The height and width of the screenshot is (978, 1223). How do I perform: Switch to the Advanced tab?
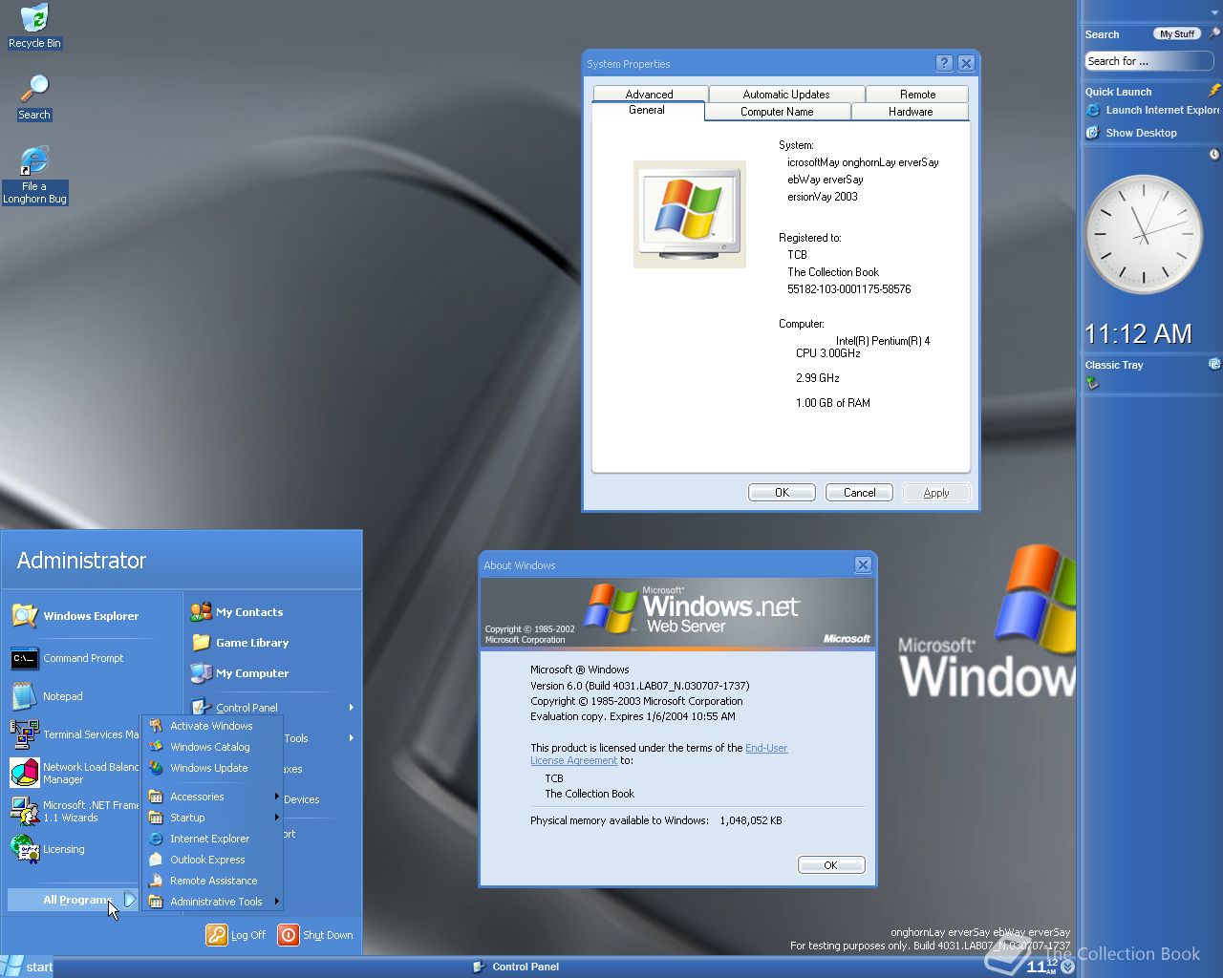pyautogui.click(x=650, y=94)
